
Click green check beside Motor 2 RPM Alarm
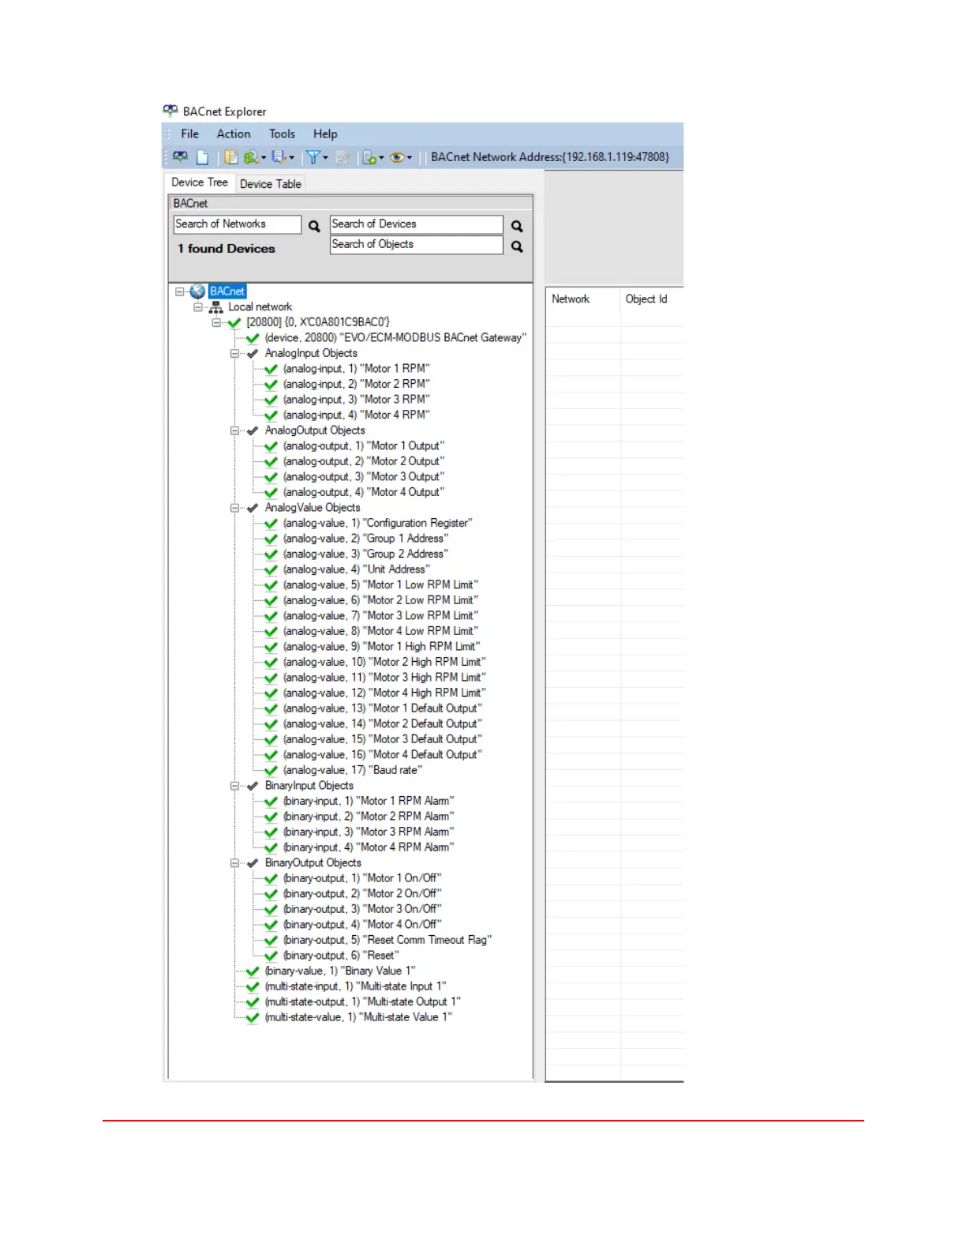pos(271,817)
